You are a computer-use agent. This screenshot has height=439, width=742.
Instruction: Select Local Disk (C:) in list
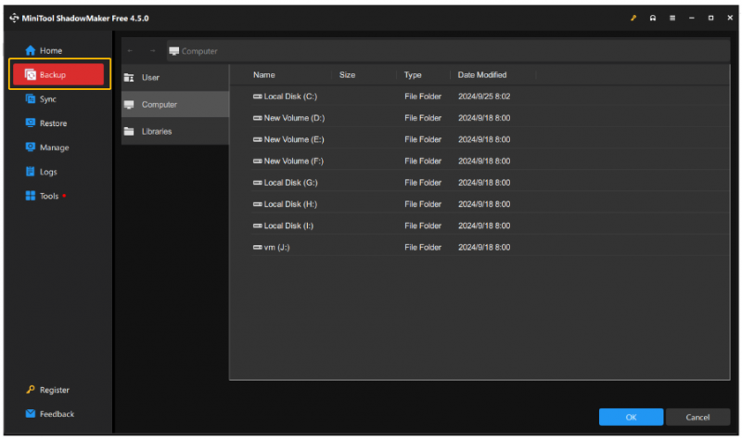click(x=490, y=97)
